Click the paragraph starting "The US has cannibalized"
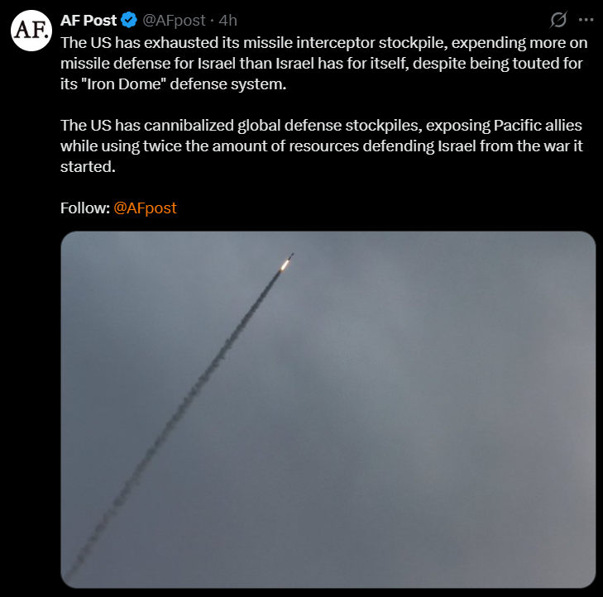This screenshot has width=603, height=597. pos(322,146)
